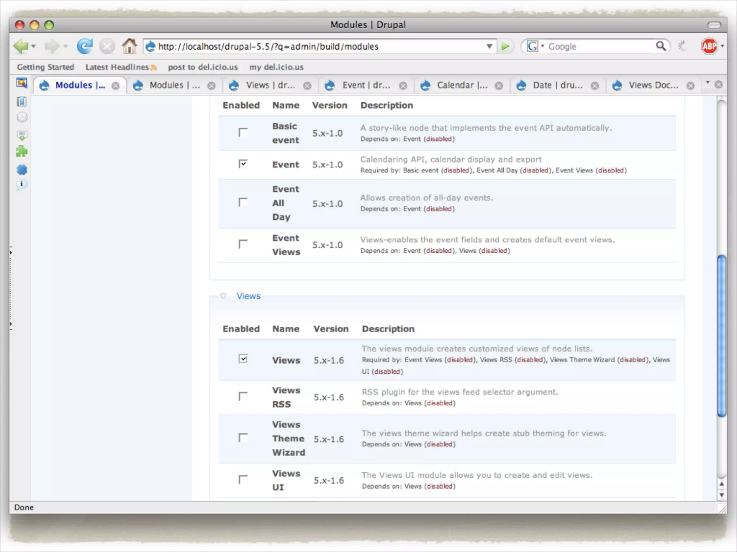Click the green puzzle piece sidebar icon
This screenshot has height=552, width=737.
click(x=22, y=152)
